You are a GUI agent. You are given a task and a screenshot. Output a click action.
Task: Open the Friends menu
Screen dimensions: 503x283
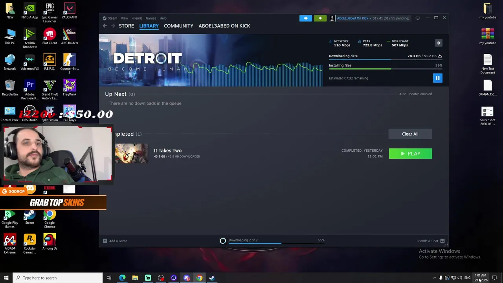(137, 18)
